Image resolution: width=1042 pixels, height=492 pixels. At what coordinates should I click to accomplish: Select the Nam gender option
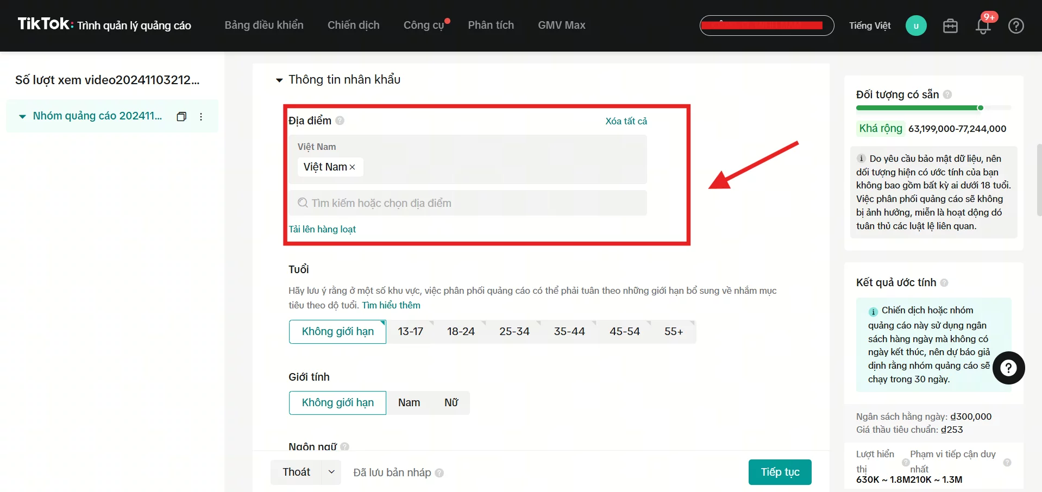[x=409, y=403]
